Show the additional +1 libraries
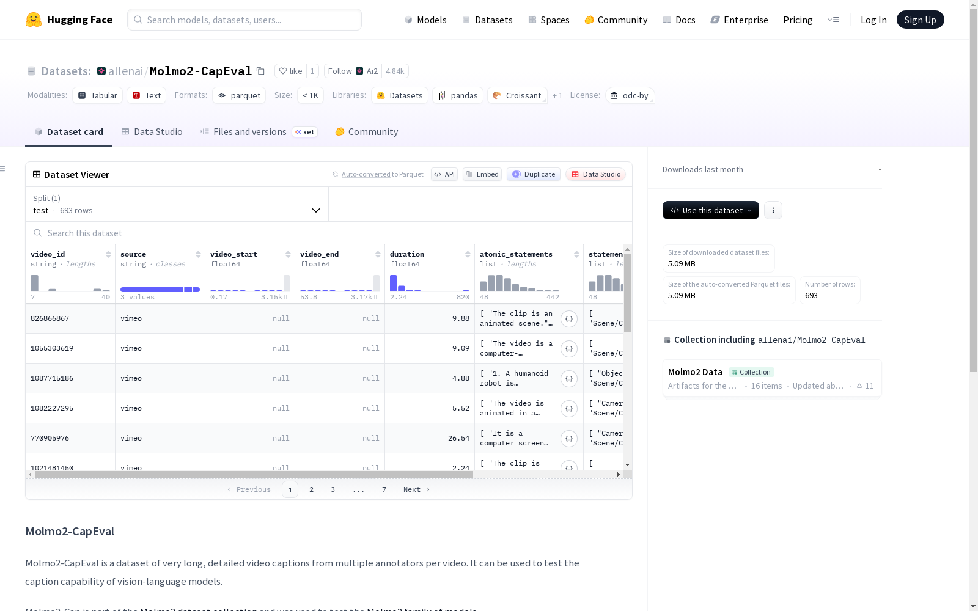Screen dimensions: 978x611 point(557,95)
